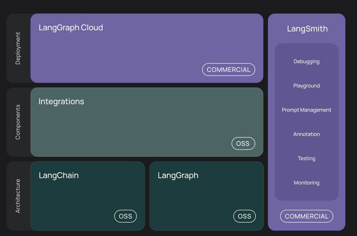Image resolution: width=357 pixels, height=236 pixels.
Task: Click the vertical Architecture label
Action: (x=18, y=196)
